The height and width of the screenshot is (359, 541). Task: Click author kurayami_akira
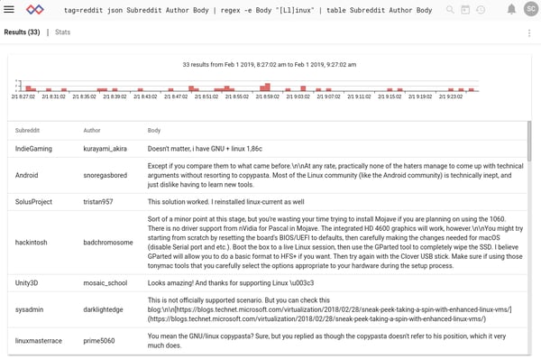105,149
